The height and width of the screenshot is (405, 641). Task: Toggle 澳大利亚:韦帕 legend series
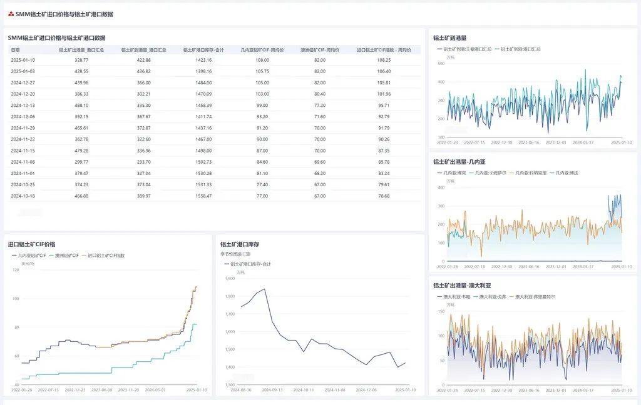456,296
